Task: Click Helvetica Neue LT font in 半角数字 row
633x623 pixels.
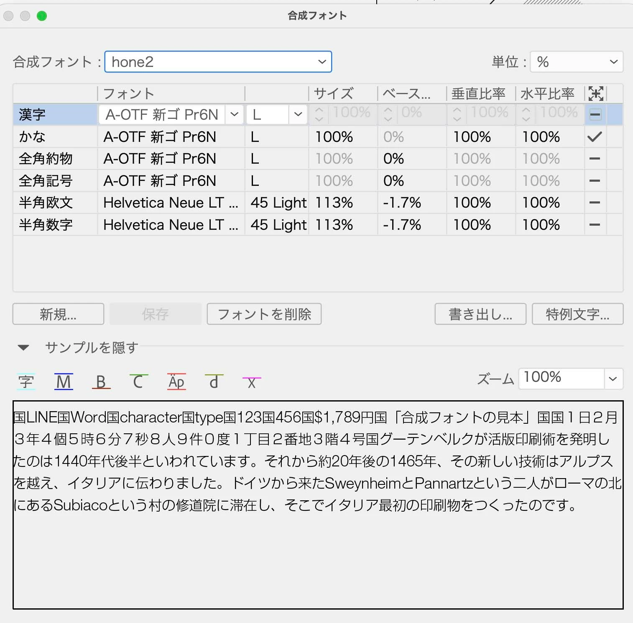Action: pos(171,225)
